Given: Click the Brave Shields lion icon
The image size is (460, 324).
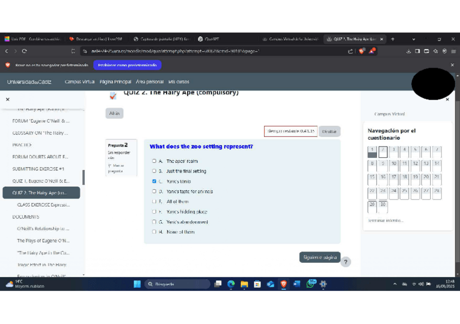Looking at the screenshot, I should click(x=362, y=51).
